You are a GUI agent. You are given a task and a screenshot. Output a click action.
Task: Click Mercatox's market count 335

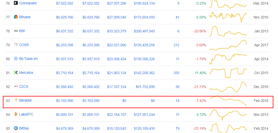click(176, 73)
